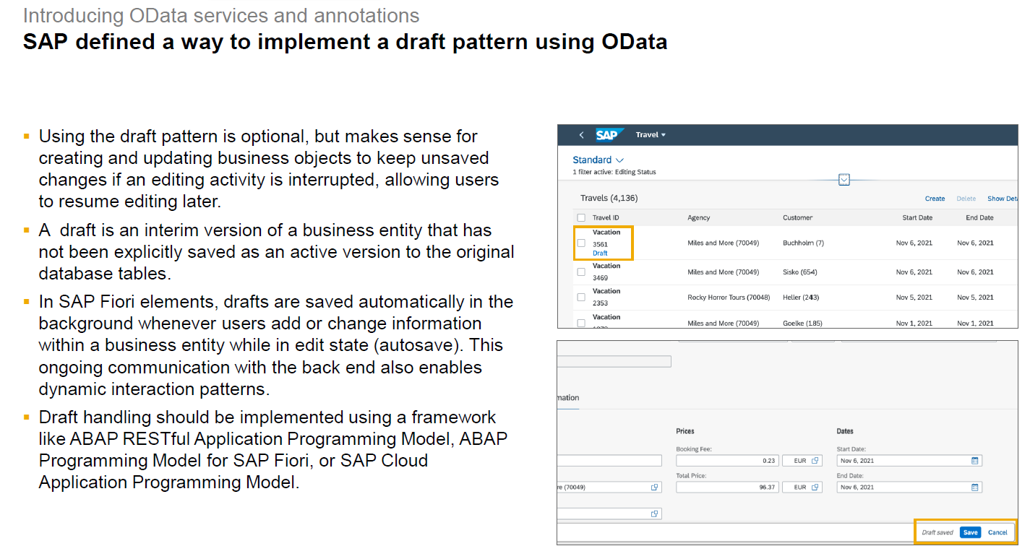Click the Start Date column header

tap(917, 217)
